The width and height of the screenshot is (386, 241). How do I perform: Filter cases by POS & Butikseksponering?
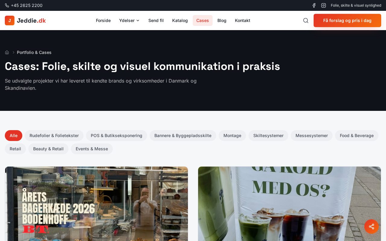tap(116, 136)
